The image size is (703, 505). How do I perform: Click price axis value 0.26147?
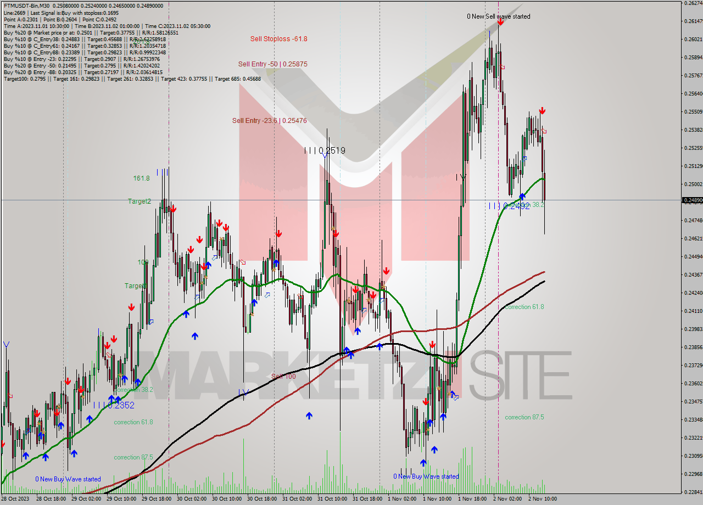pos(693,21)
